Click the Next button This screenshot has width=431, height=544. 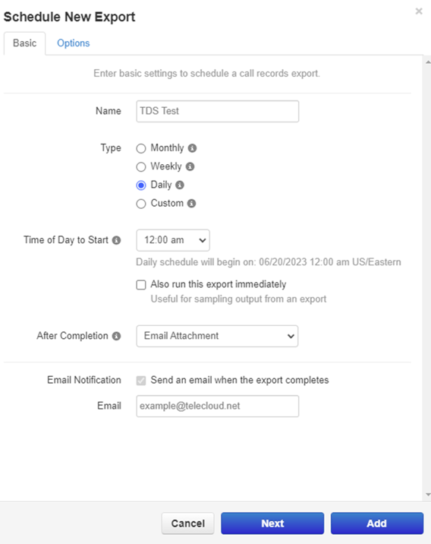tap(272, 523)
